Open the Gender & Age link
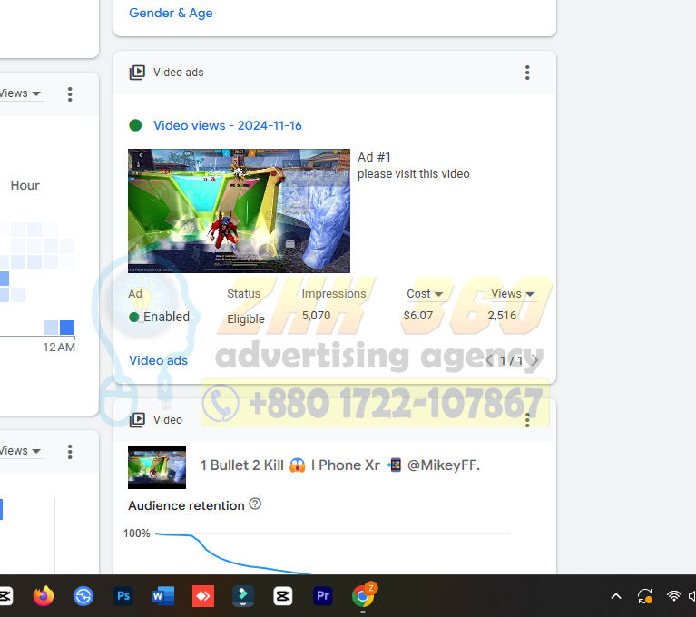The width and height of the screenshot is (696, 617). (171, 13)
